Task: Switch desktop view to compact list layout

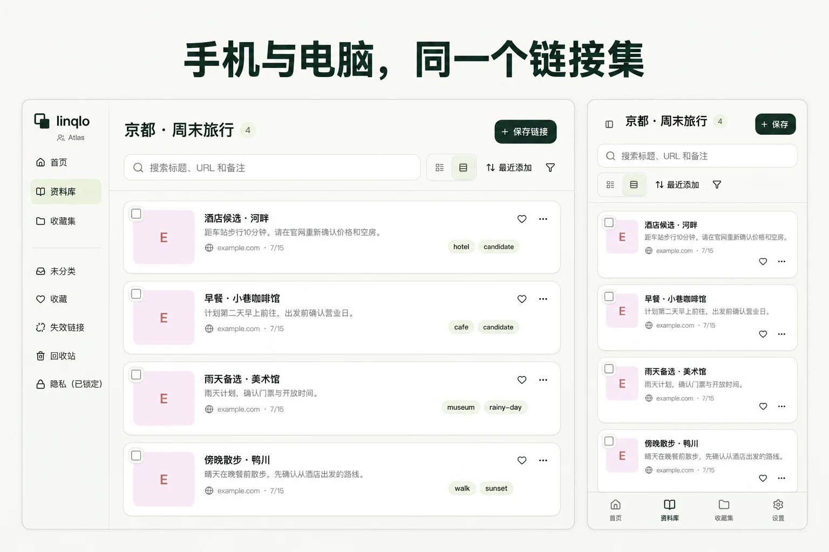Action: [x=440, y=168]
